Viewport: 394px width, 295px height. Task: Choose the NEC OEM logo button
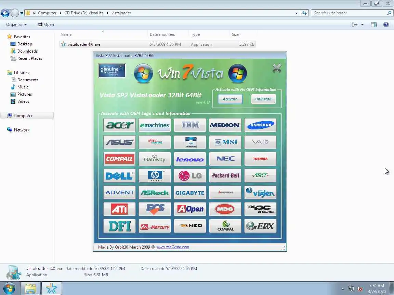pyautogui.click(x=225, y=159)
